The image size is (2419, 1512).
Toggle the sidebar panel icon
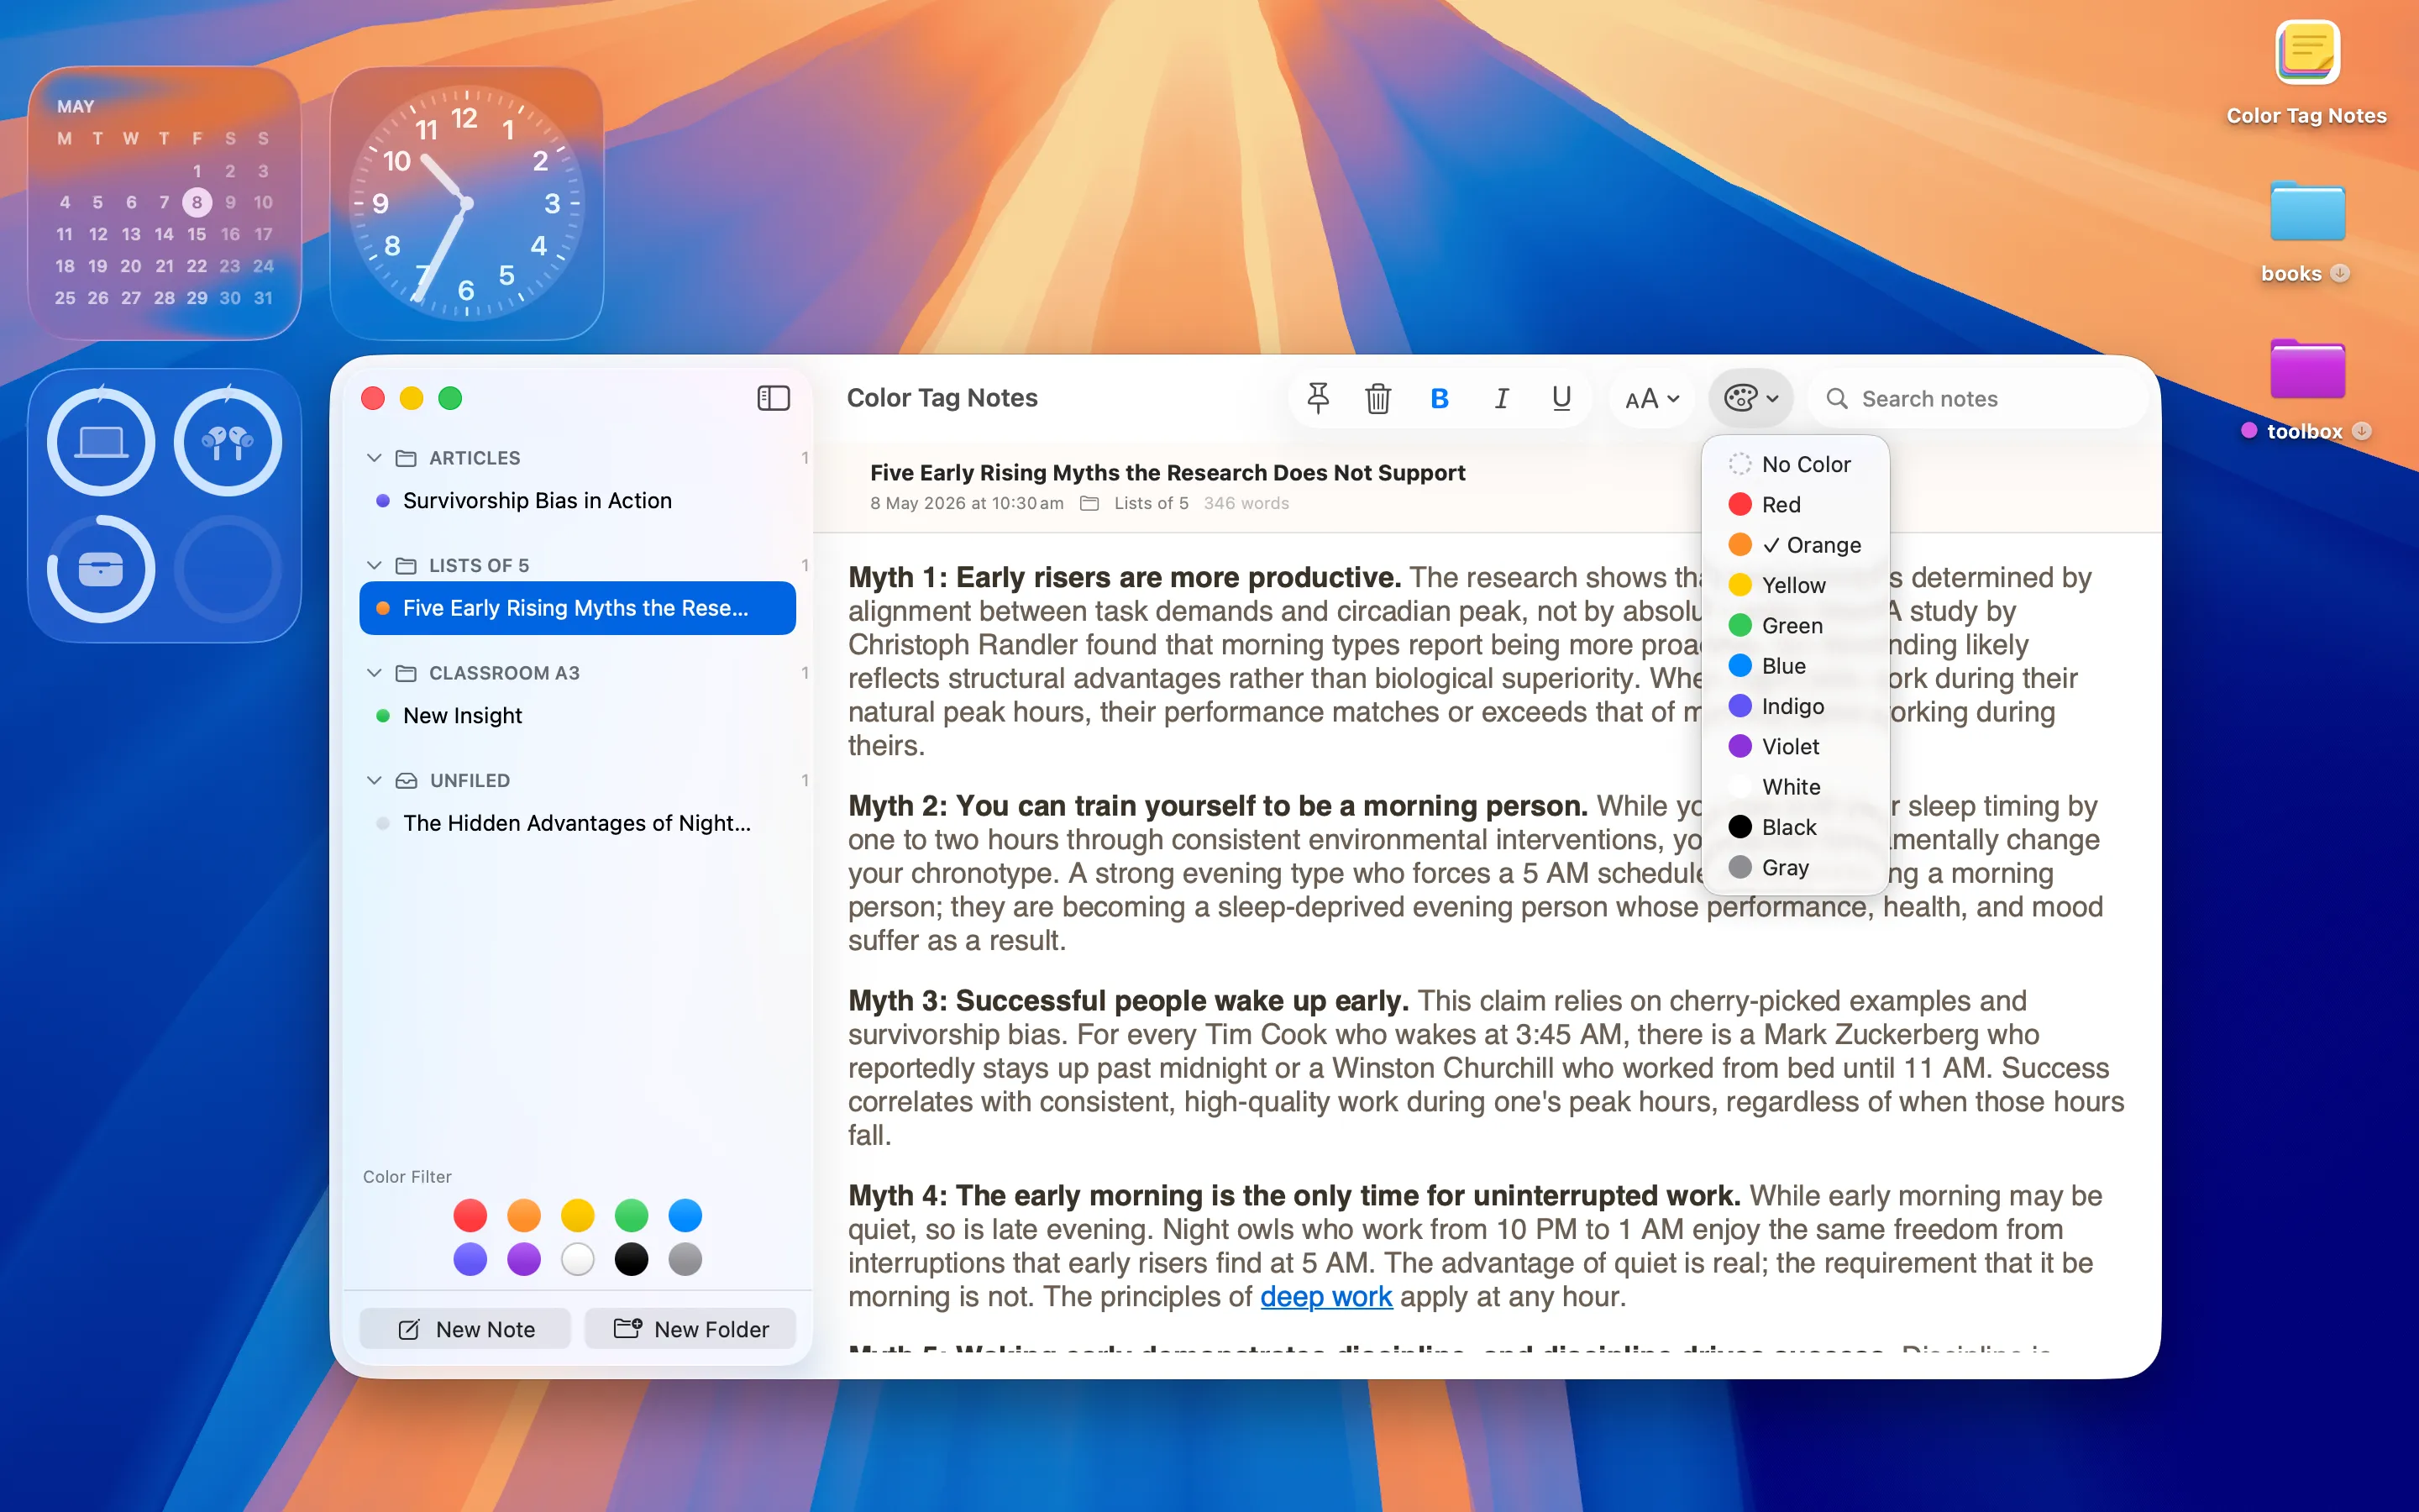(x=773, y=398)
